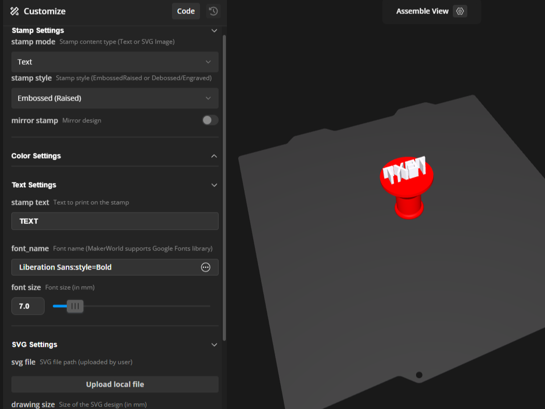Viewport: 545px width, 409px height.
Task: Click the settings panel scrollbar
Action: point(224,188)
